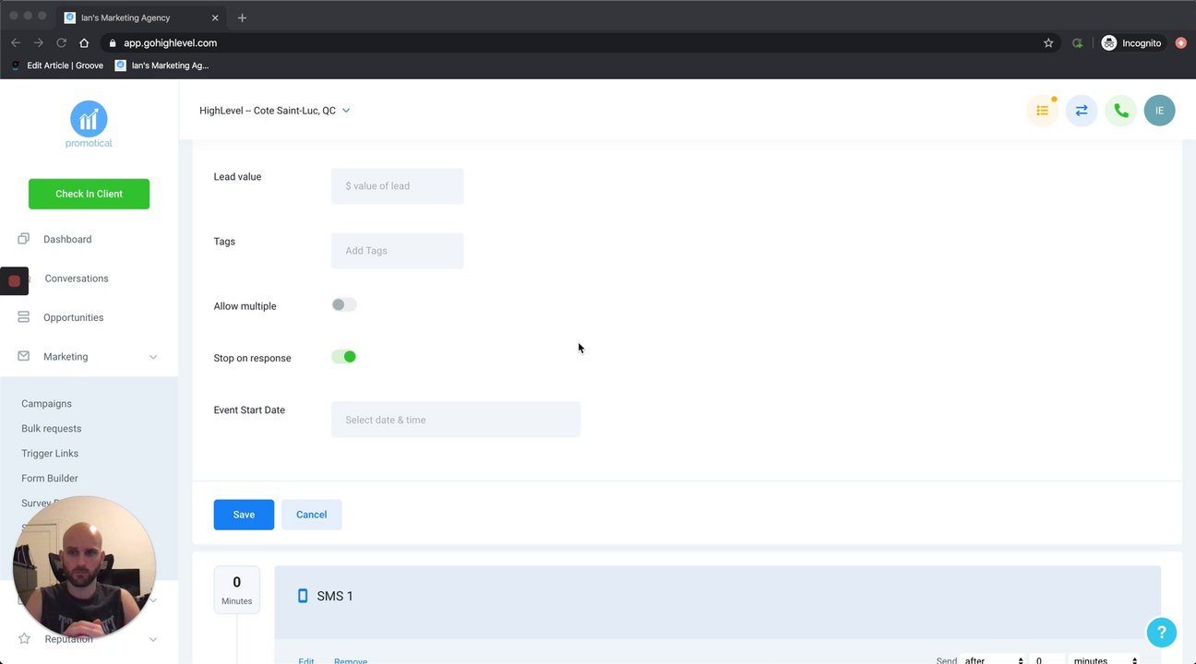Click the Marketing envelope icon
This screenshot has width=1196, height=664.
24,356
